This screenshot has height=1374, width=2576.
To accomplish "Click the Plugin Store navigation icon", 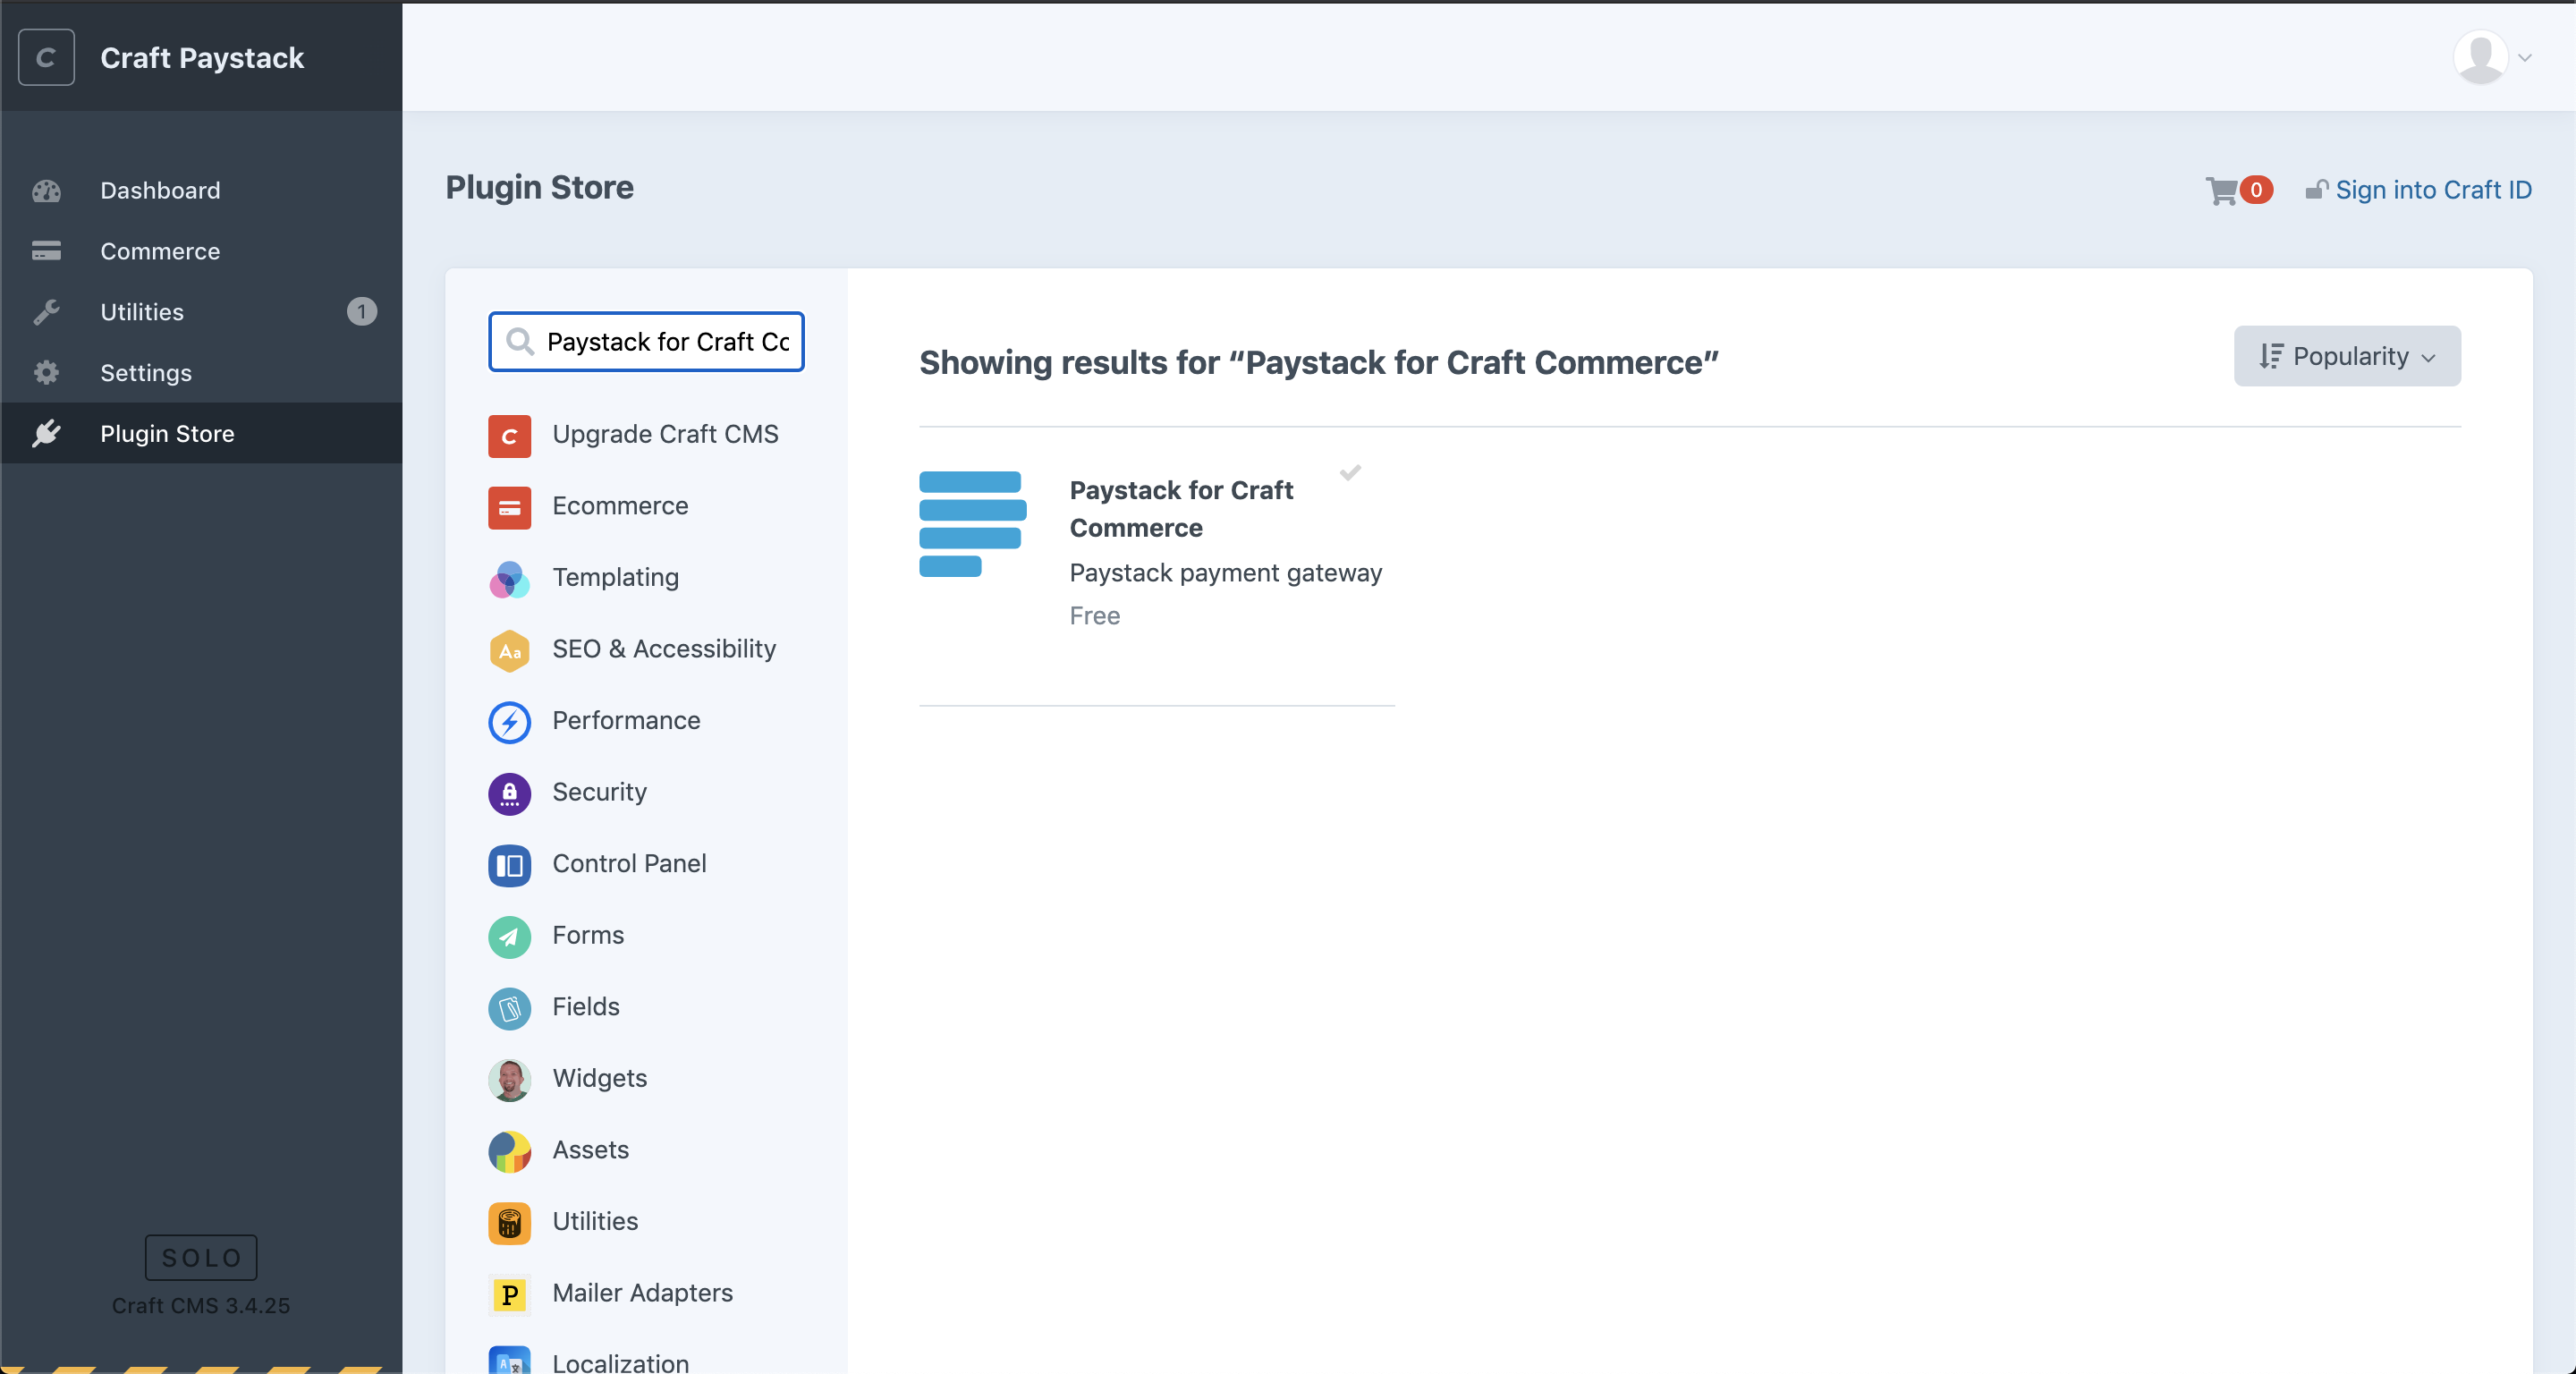I will tap(47, 433).
